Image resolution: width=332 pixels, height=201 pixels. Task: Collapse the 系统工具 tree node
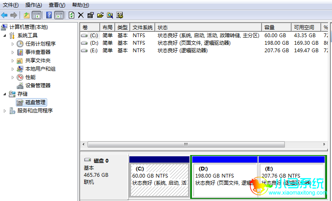click(5, 36)
